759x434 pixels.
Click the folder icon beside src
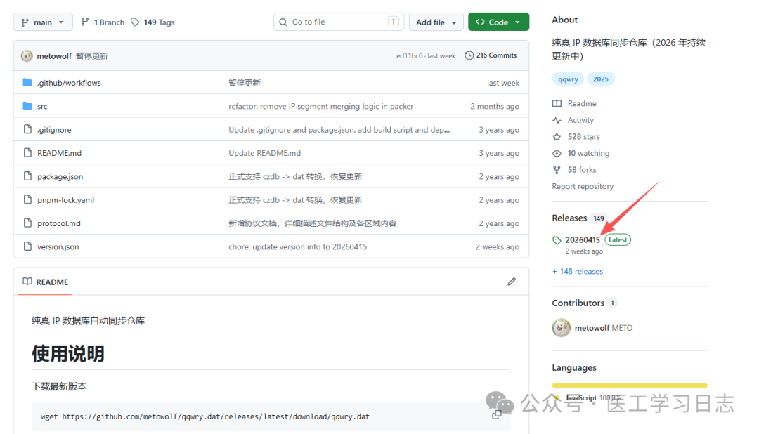pos(27,105)
